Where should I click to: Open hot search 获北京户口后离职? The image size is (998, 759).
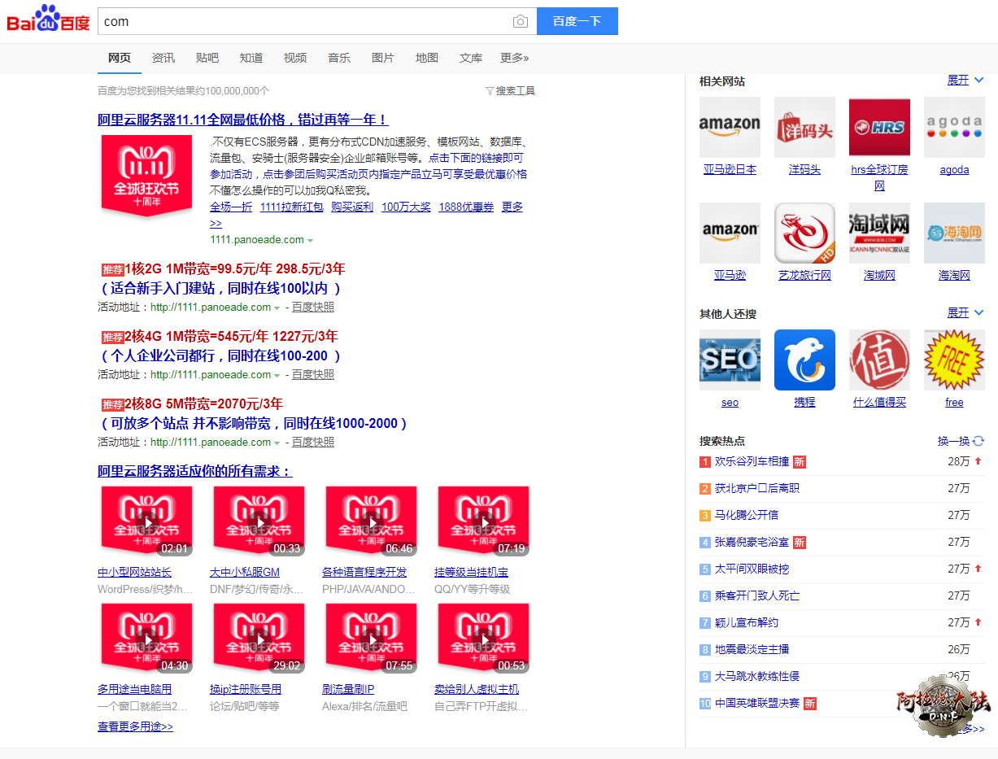(x=757, y=488)
